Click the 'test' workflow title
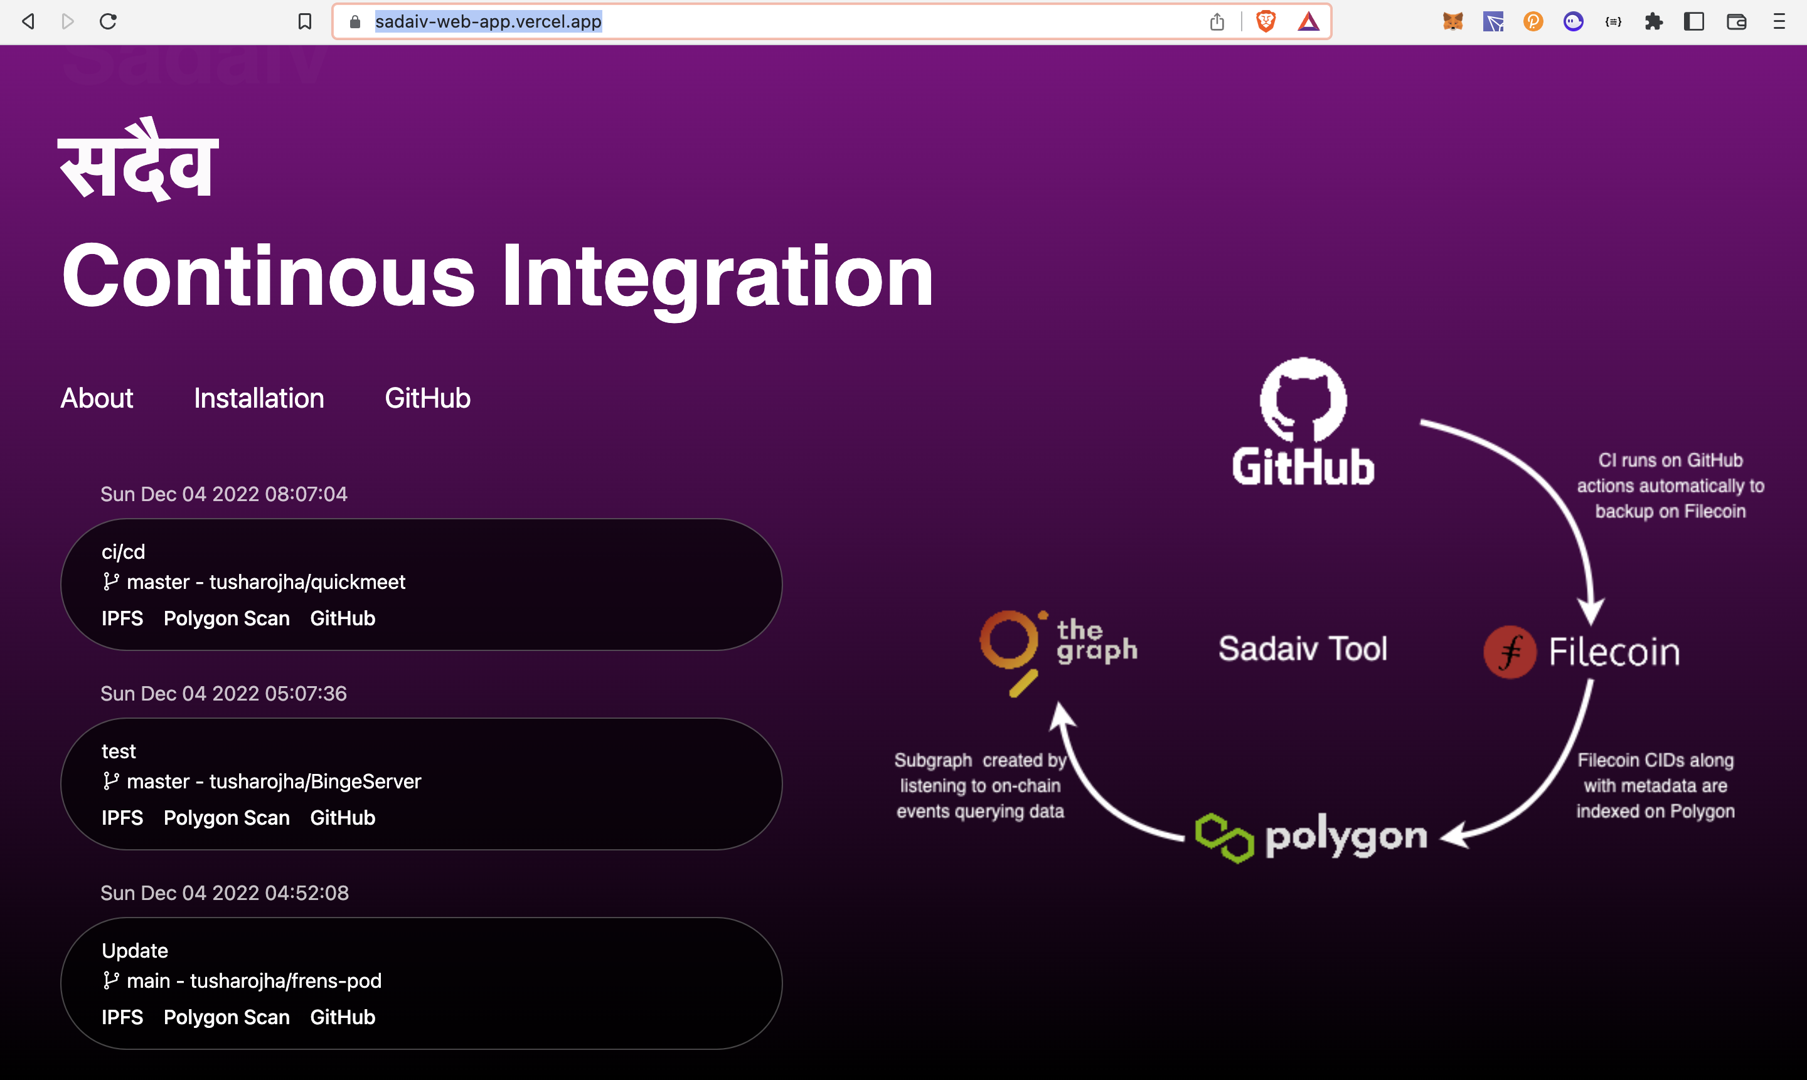This screenshot has width=1807, height=1080. [119, 751]
